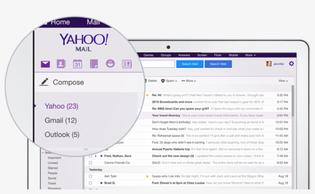
Task: Open the More actions dropdown in toolbar
Action: pos(189,81)
